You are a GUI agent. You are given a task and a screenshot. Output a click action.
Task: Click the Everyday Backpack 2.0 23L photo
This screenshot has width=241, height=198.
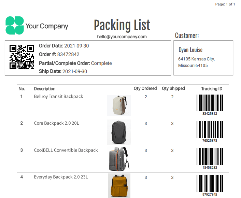pyautogui.click(x=119, y=186)
